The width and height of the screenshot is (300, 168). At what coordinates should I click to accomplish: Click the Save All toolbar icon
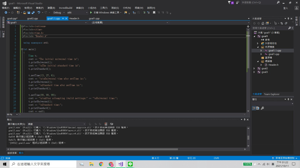click(33, 13)
